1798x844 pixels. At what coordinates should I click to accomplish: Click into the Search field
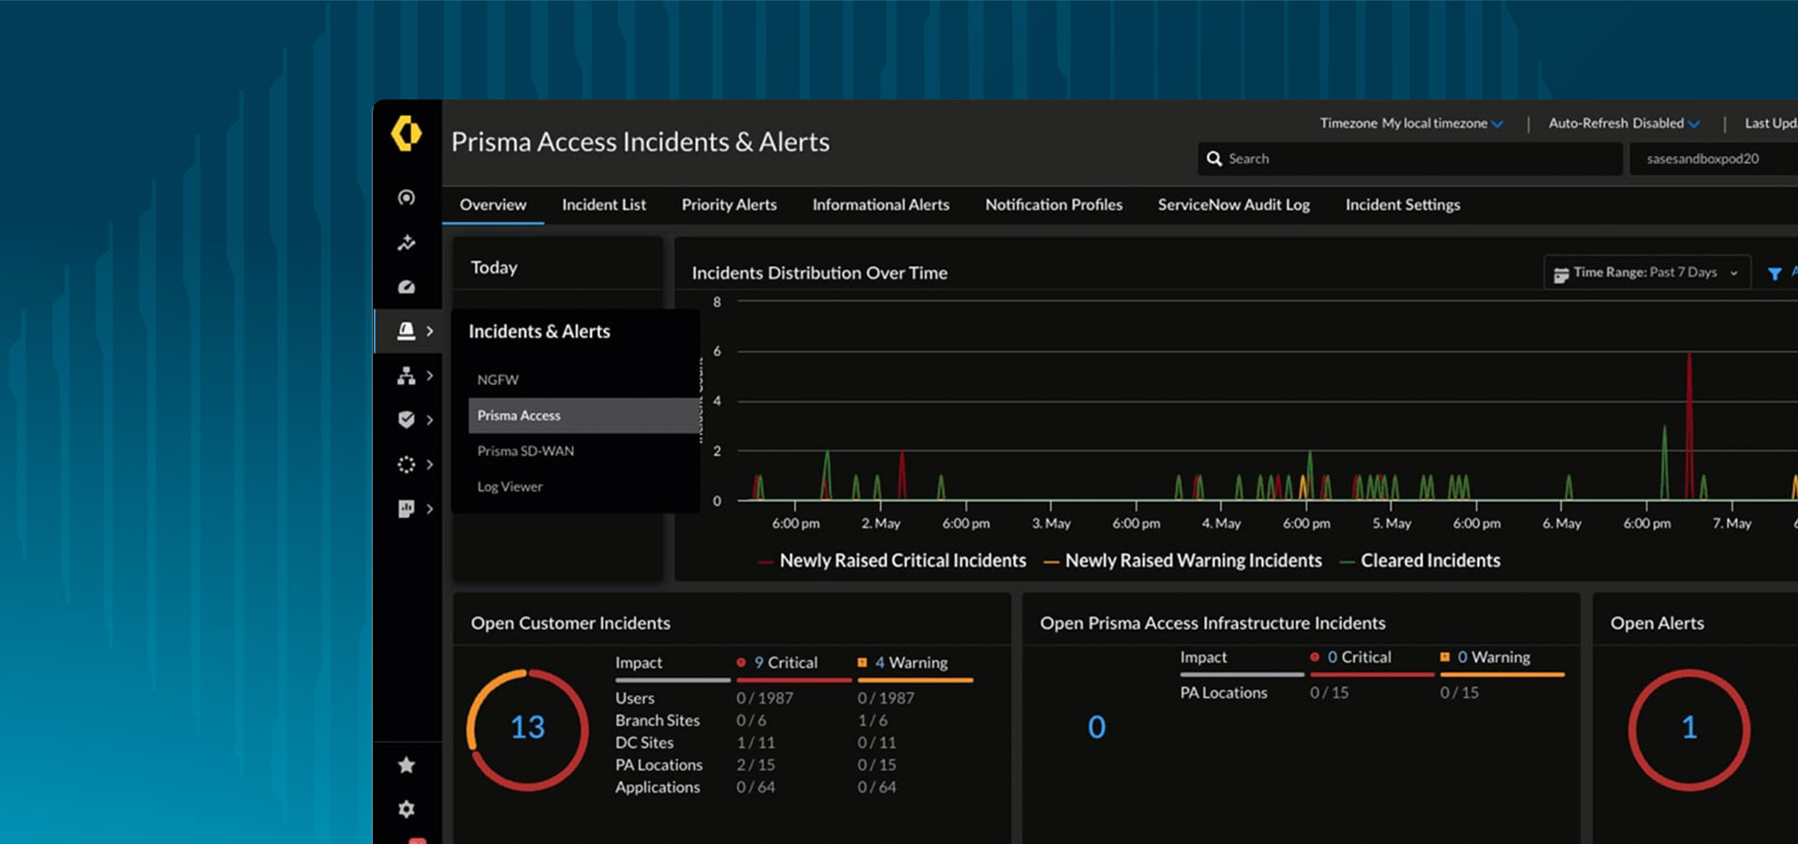1408,159
